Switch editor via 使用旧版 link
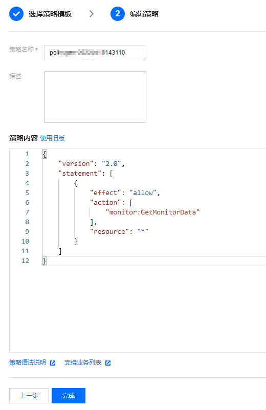This screenshot has width=266, height=410. pos(52,138)
